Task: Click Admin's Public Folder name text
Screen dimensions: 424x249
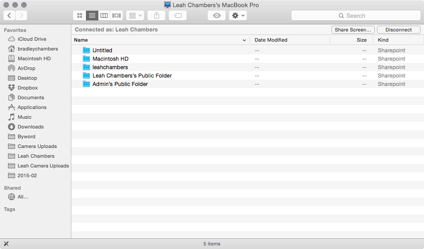Action: 120,84
